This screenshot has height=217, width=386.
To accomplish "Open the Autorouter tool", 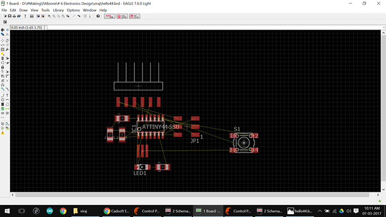I will (7, 124).
